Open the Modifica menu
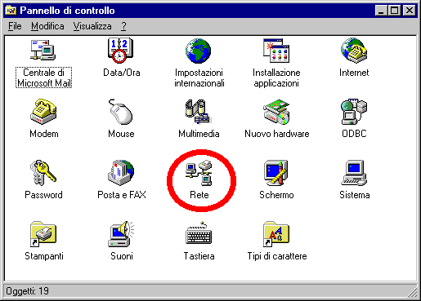The width and height of the screenshot is (421, 301). pos(47,26)
